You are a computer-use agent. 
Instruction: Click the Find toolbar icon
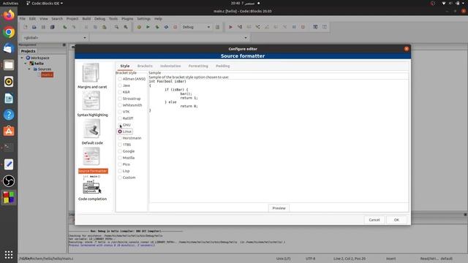point(116,27)
